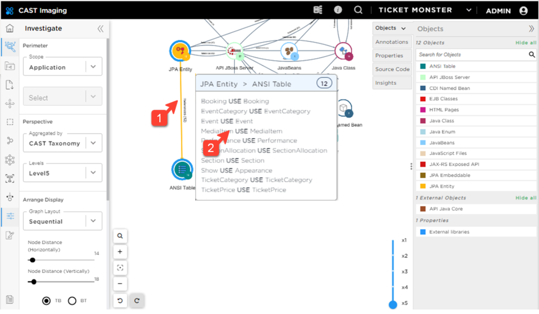Click the fit-to-screen button
The width and height of the screenshot is (539, 314).
click(120, 268)
